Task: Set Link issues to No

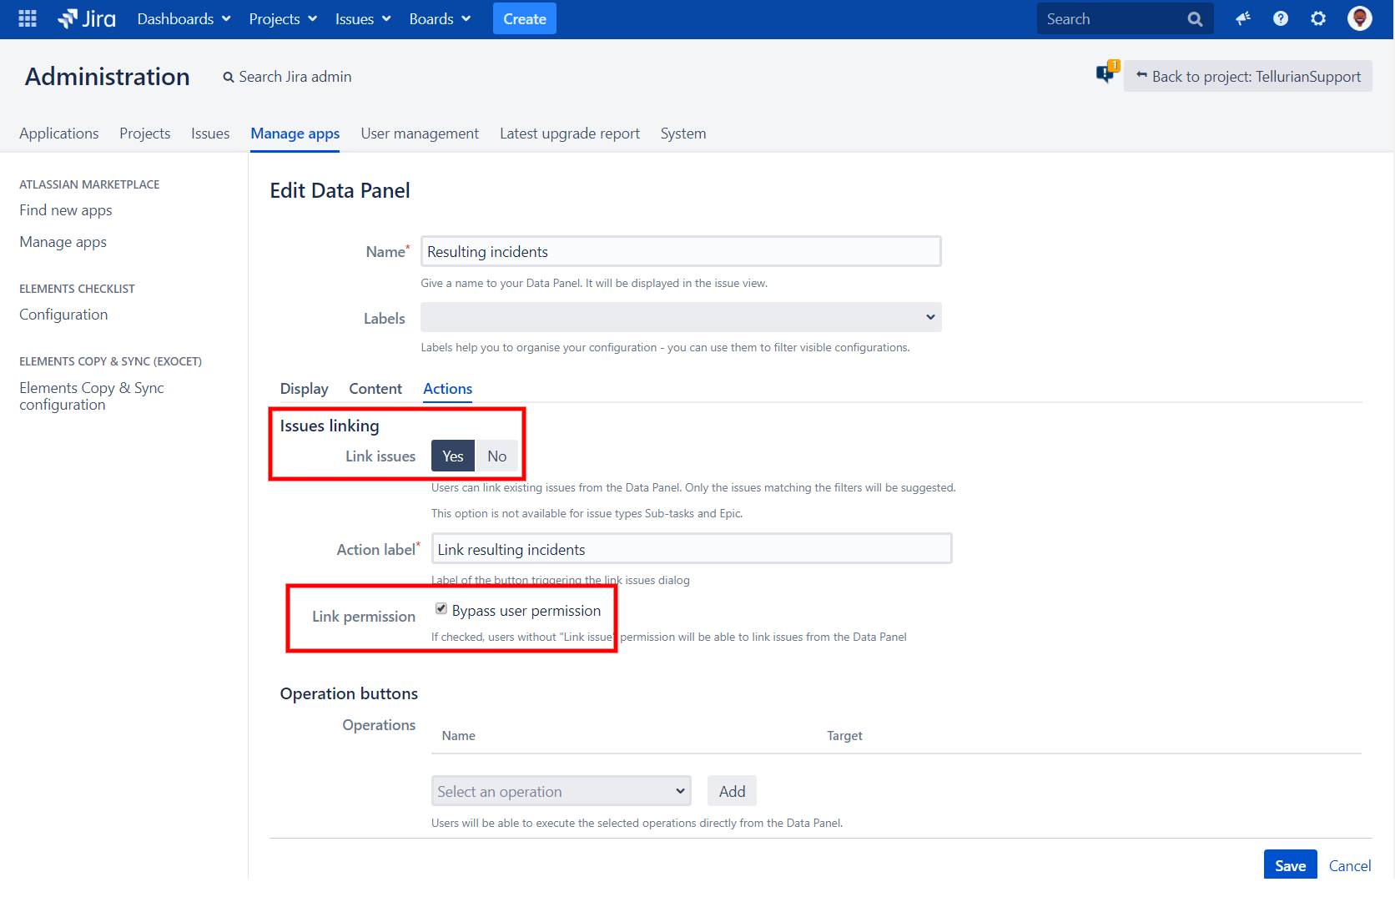Action: [496, 456]
